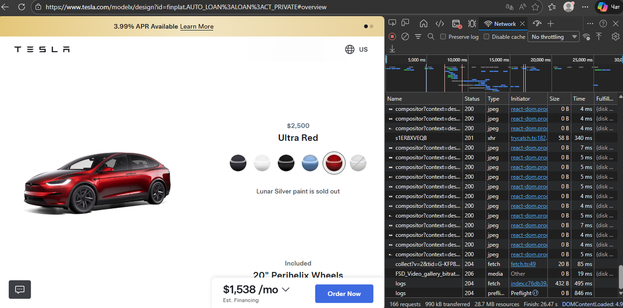
Task: Click the Tesla logo
Action: [42, 49]
